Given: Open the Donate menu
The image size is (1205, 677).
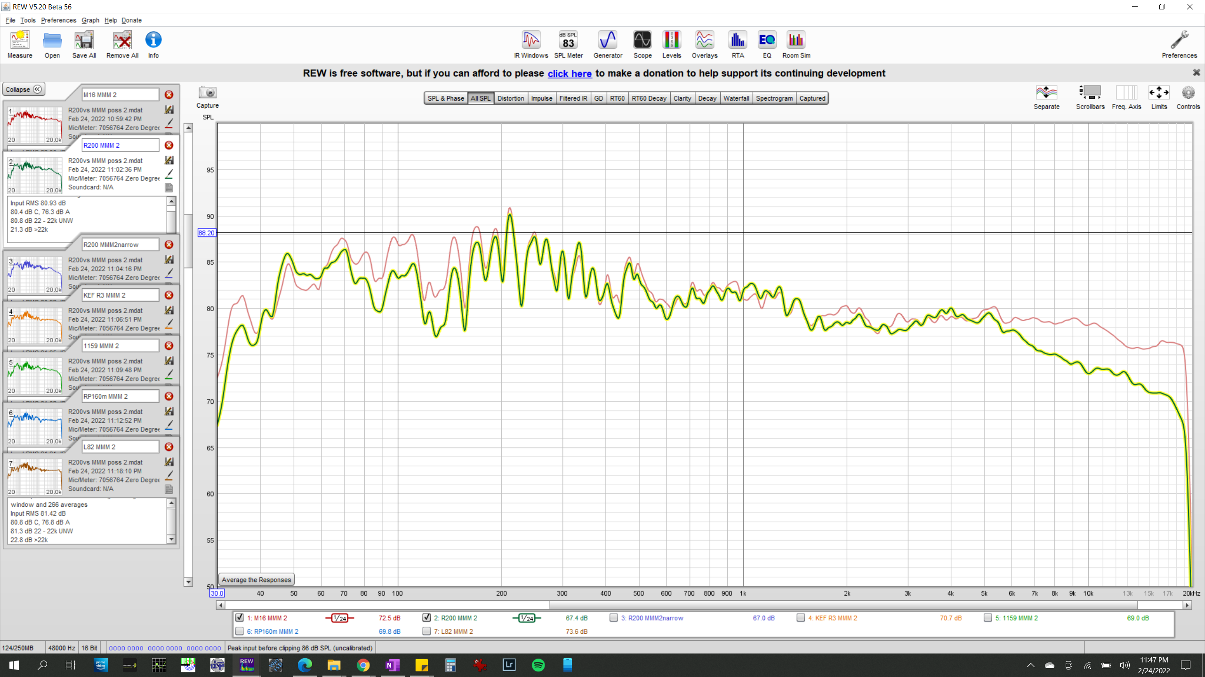Looking at the screenshot, I should click(132, 20).
